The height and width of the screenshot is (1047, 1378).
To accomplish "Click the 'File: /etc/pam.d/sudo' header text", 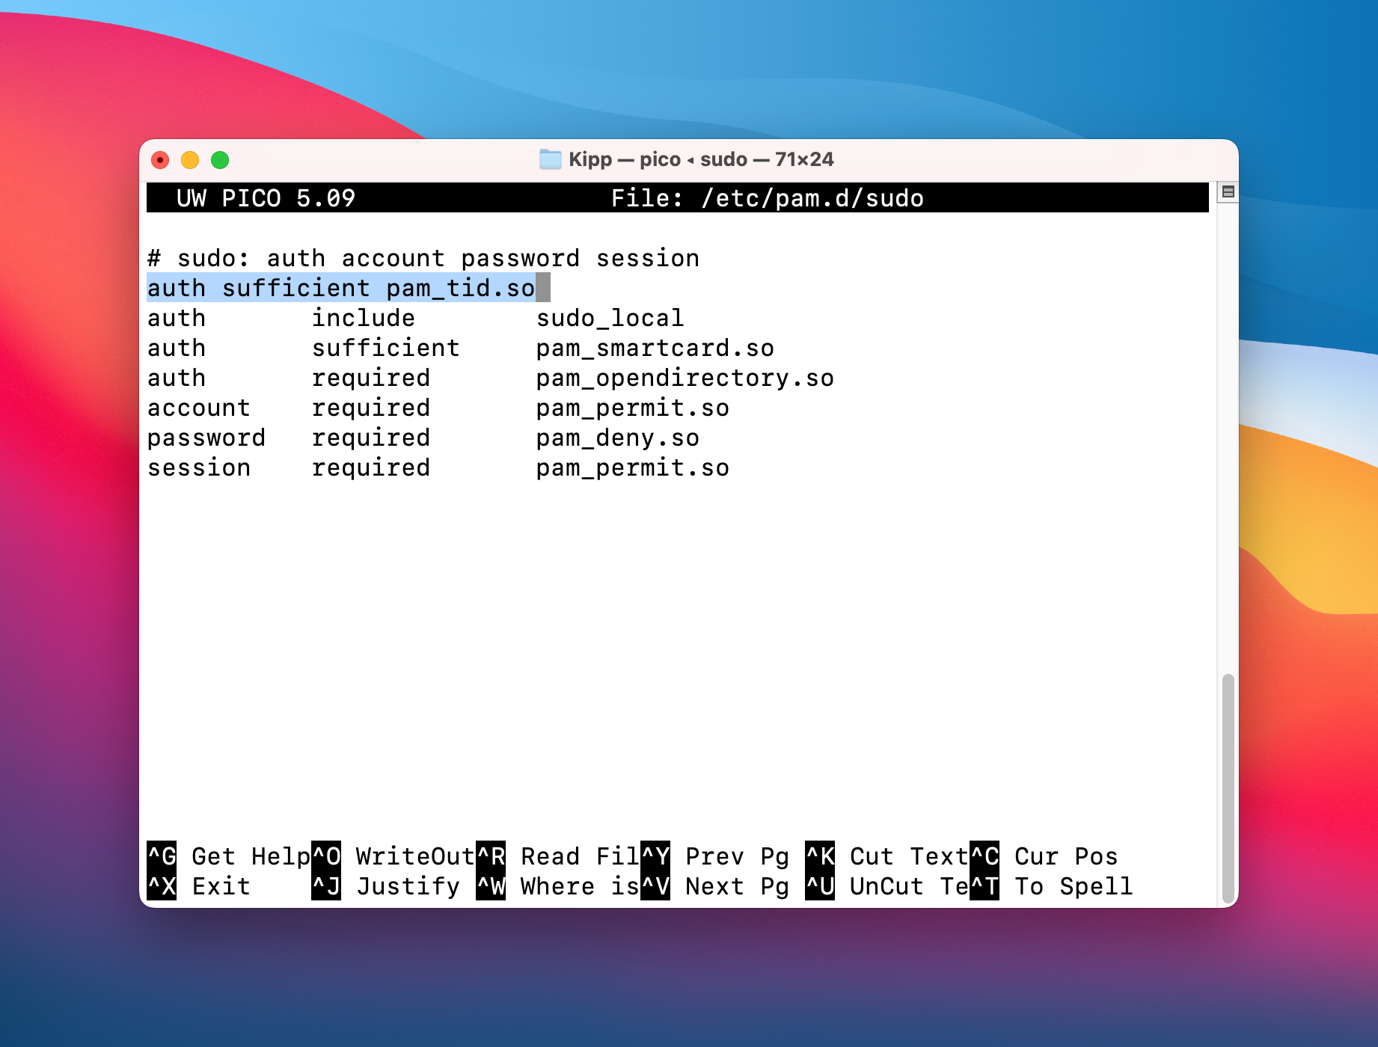I will tap(768, 198).
